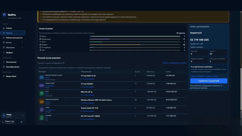Click the orange camera category icon

(42, 102)
